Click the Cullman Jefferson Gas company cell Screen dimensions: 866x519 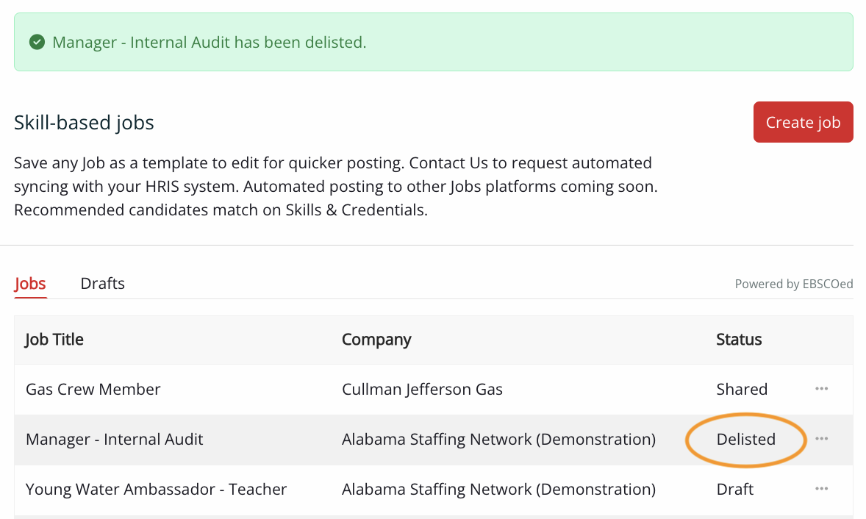coord(422,390)
